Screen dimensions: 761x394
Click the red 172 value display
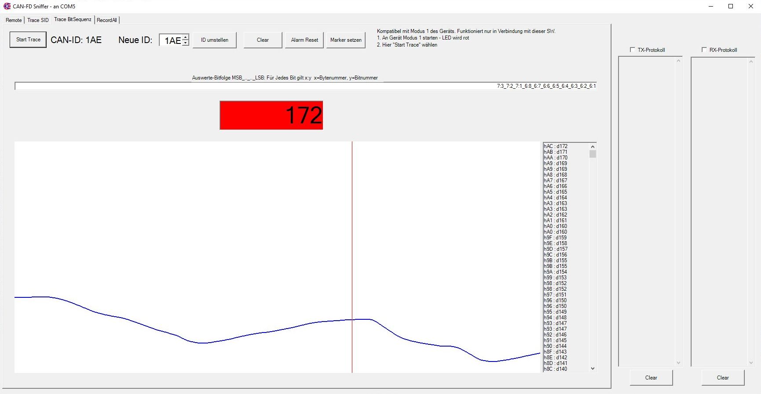click(x=271, y=116)
